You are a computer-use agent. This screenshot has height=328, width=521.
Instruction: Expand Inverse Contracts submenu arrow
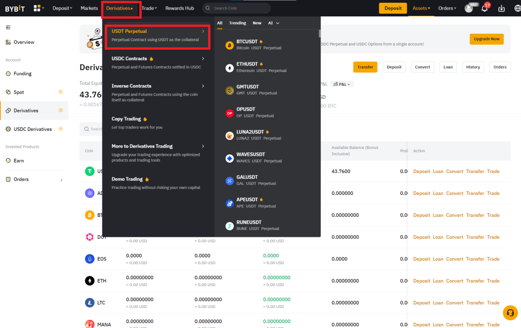click(x=203, y=86)
